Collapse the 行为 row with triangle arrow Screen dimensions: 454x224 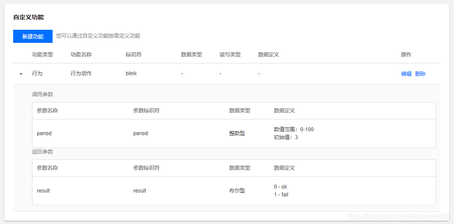21,74
